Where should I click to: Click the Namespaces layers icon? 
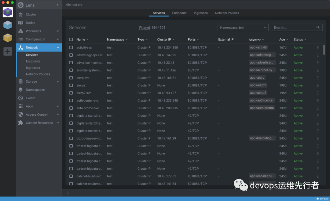tap(20, 90)
